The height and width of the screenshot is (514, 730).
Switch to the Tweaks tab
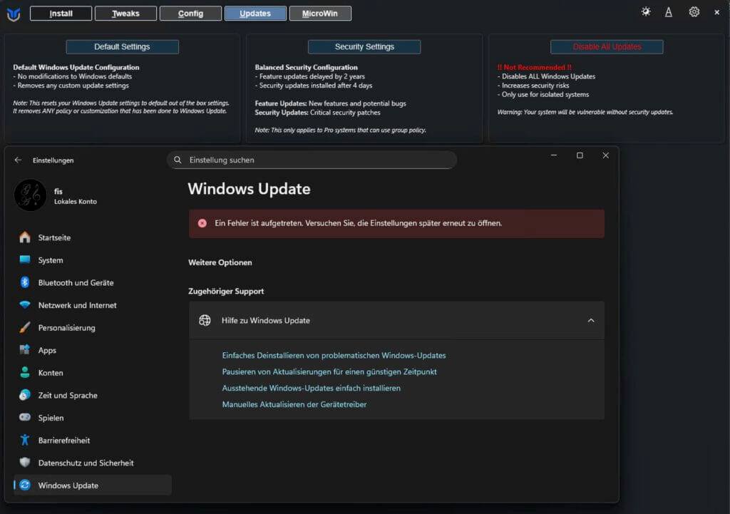coord(125,14)
